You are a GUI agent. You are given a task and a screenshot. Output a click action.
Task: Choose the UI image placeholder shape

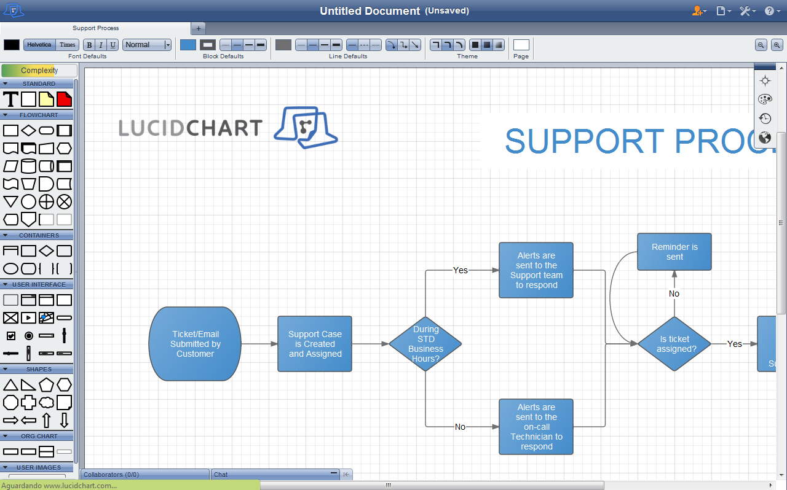pos(10,318)
